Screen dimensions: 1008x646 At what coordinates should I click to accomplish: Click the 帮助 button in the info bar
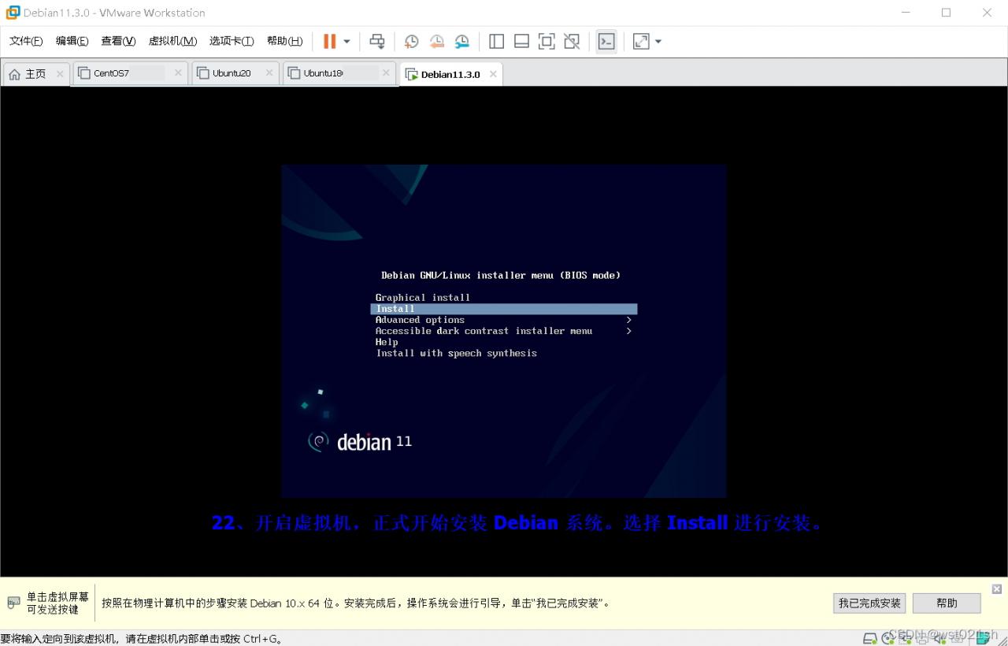[947, 603]
